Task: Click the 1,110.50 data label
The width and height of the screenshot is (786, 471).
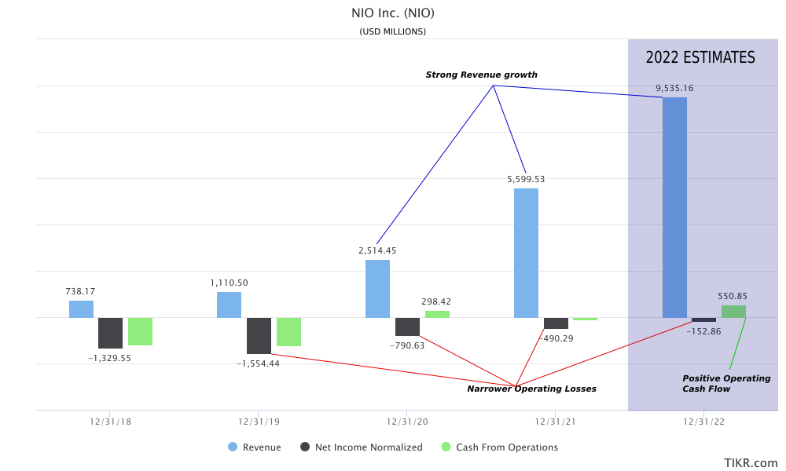Action: point(229,283)
